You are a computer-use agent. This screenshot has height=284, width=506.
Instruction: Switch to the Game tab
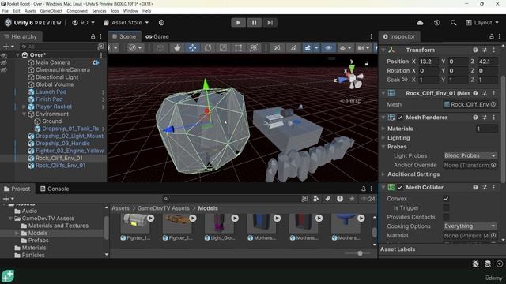157,37
